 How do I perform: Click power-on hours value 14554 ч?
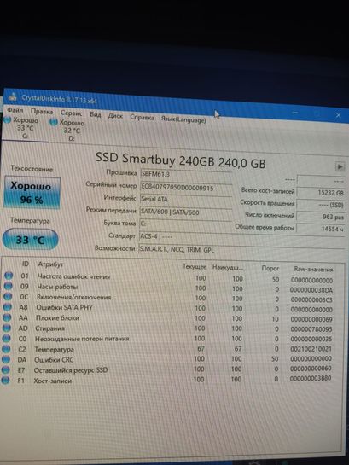tap(321, 229)
